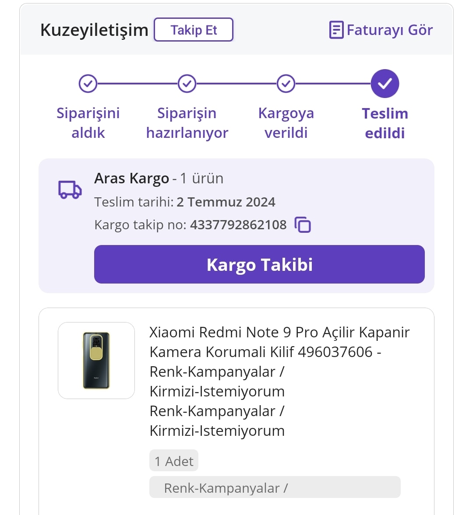Click the Aras Kargo carrier name

131,179
